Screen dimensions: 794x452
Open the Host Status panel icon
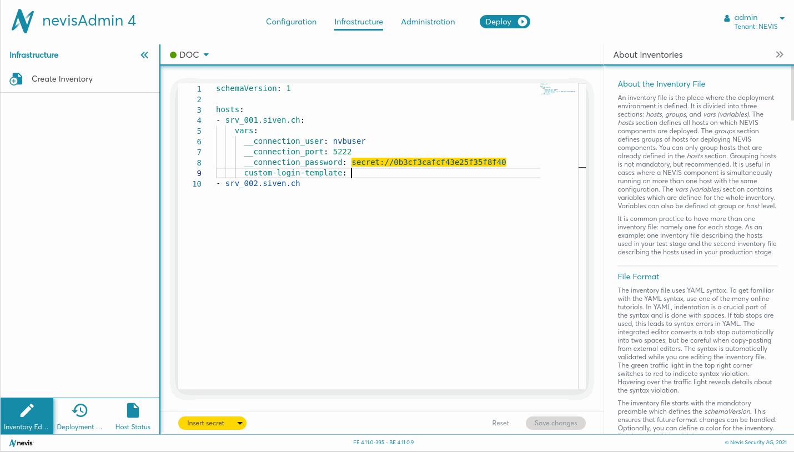133,411
